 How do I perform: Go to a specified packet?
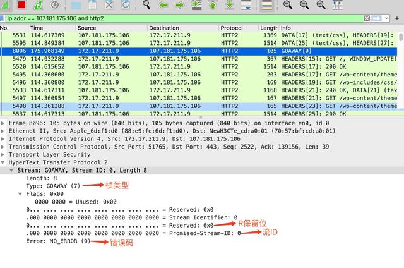[196, 4]
